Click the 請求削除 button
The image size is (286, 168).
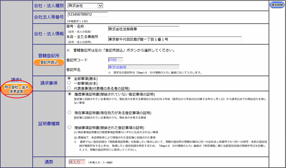277,5
